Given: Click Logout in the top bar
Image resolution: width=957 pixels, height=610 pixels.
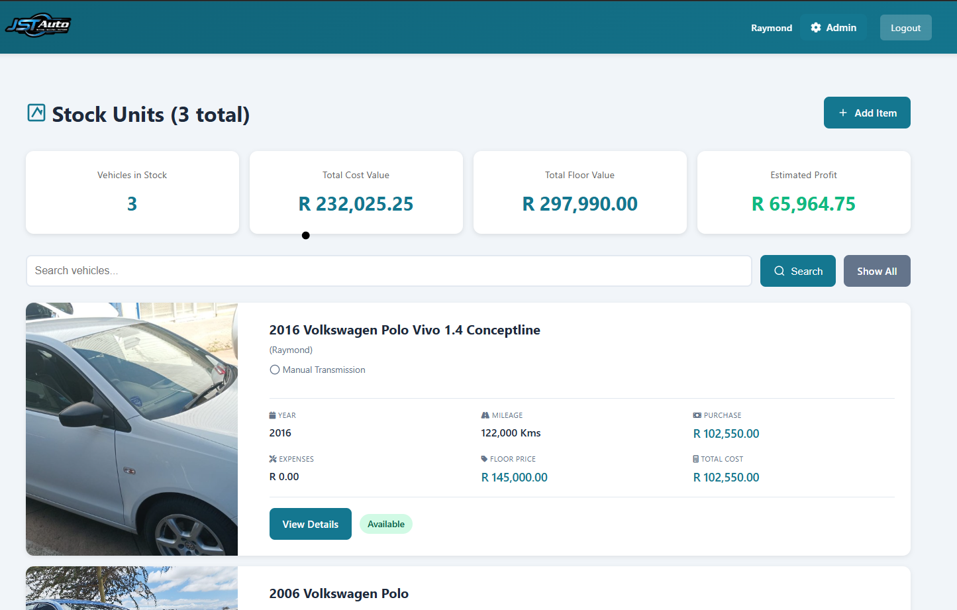Looking at the screenshot, I should pyautogui.click(x=905, y=27).
